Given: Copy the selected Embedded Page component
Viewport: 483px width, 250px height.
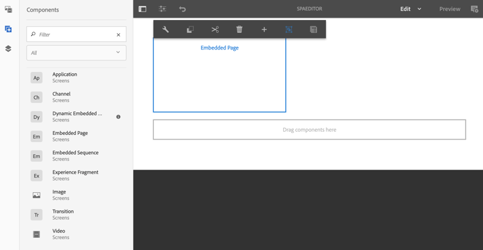Looking at the screenshot, I should 190,30.
